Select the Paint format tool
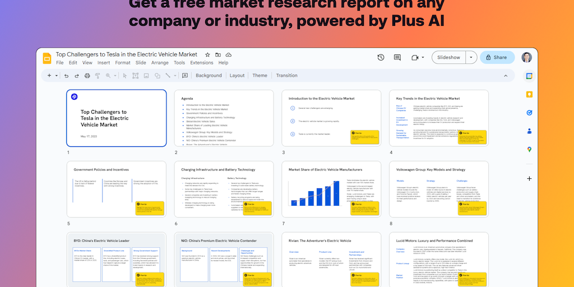 (98, 76)
